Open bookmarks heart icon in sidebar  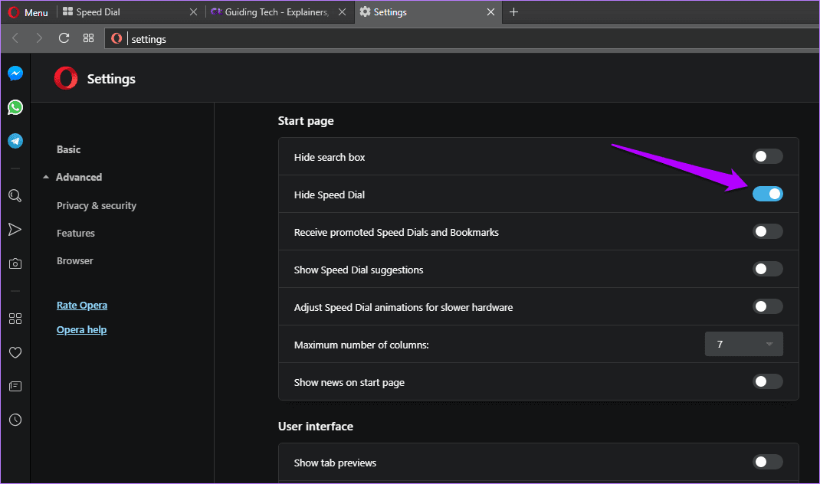[x=15, y=352]
